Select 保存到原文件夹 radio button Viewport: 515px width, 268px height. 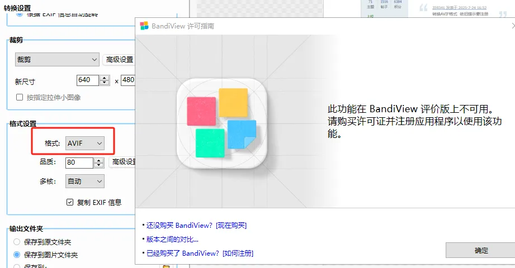[x=17, y=242]
